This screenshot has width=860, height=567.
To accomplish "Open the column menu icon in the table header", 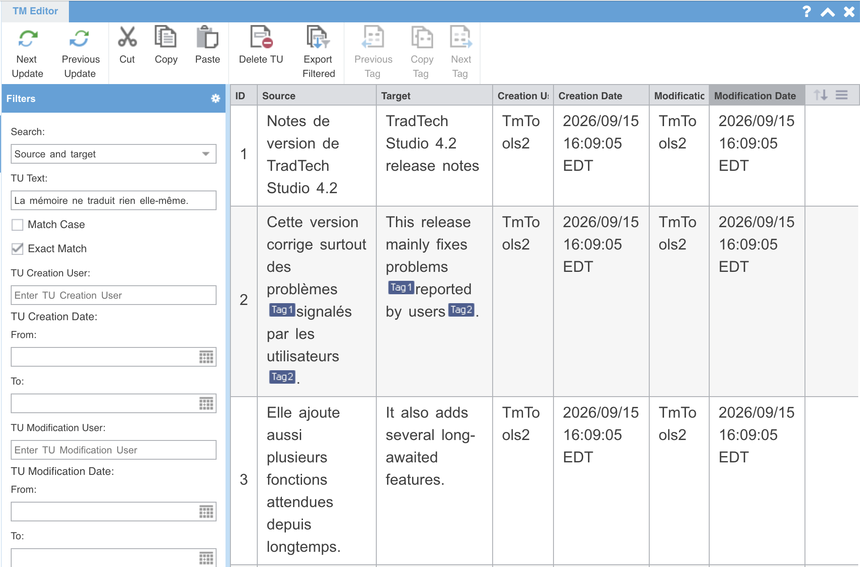I will tap(842, 95).
